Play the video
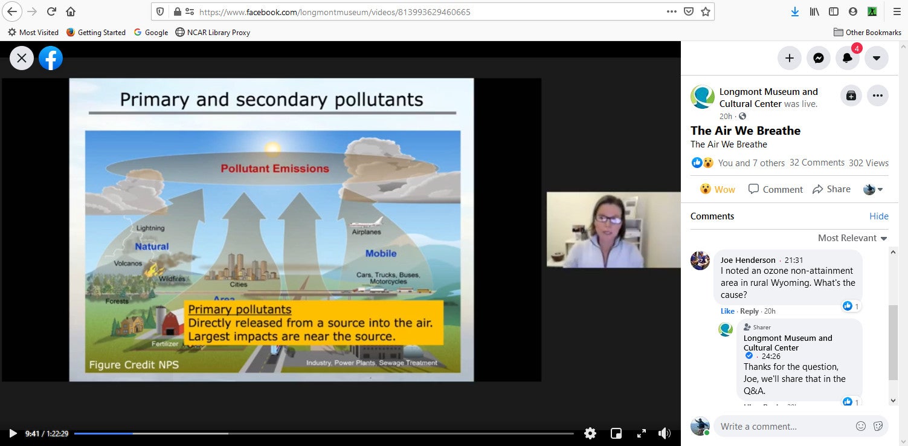Image resolution: width=908 pixels, height=446 pixels. (x=13, y=433)
